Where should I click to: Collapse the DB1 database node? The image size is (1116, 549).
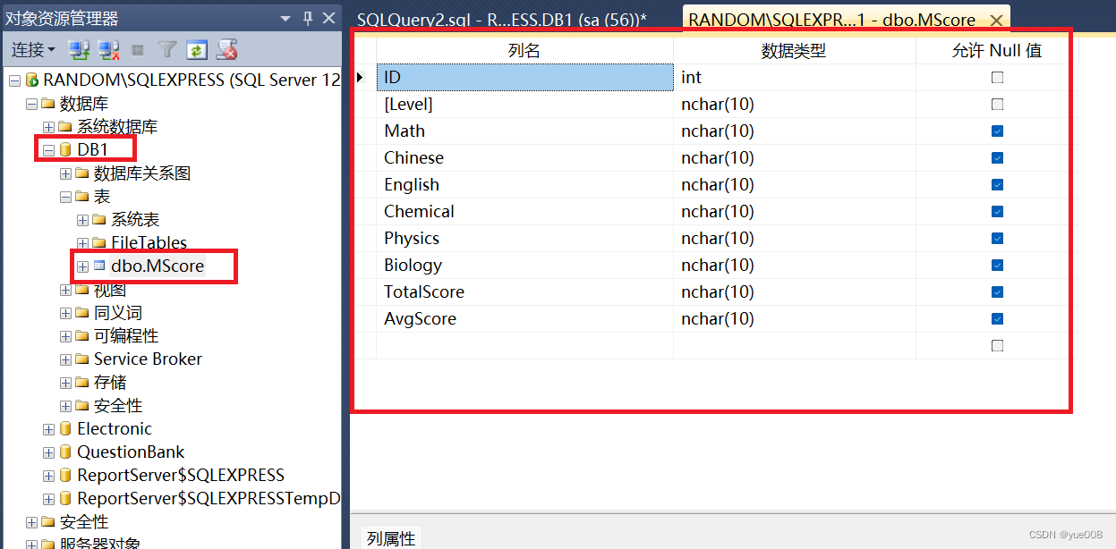[x=48, y=149]
